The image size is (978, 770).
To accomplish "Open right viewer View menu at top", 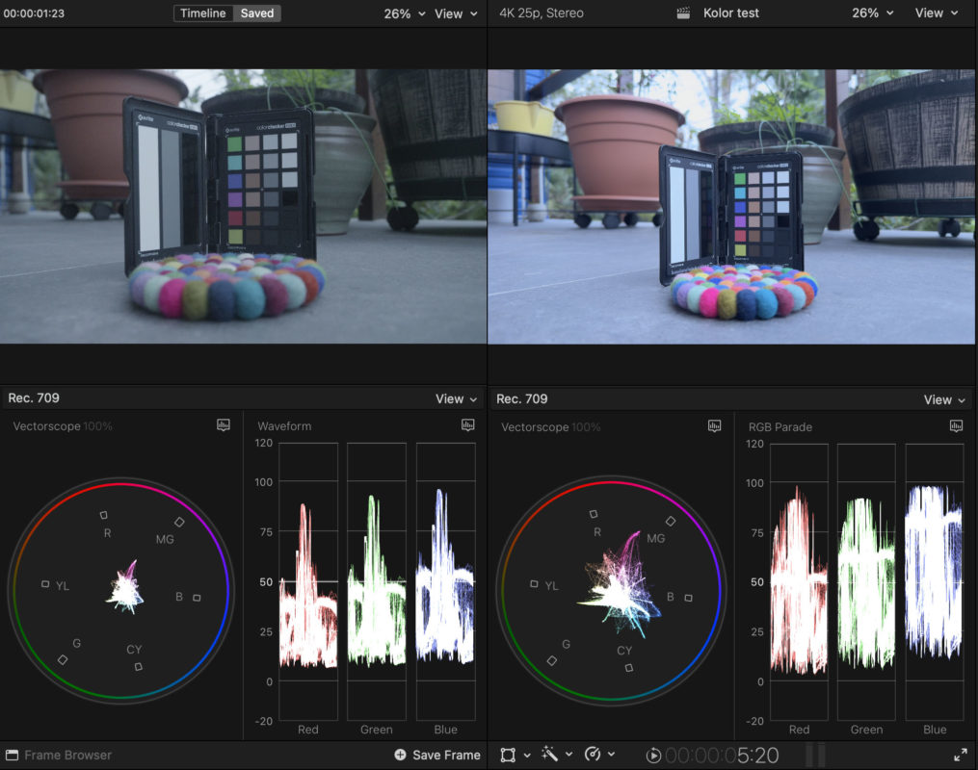I will pyautogui.click(x=937, y=13).
